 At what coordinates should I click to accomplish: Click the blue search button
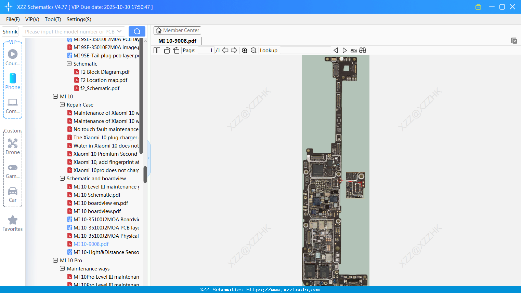137,31
